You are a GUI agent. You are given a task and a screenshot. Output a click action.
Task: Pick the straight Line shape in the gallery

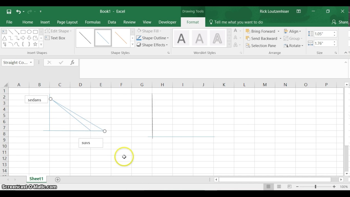click(x=11, y=32)
